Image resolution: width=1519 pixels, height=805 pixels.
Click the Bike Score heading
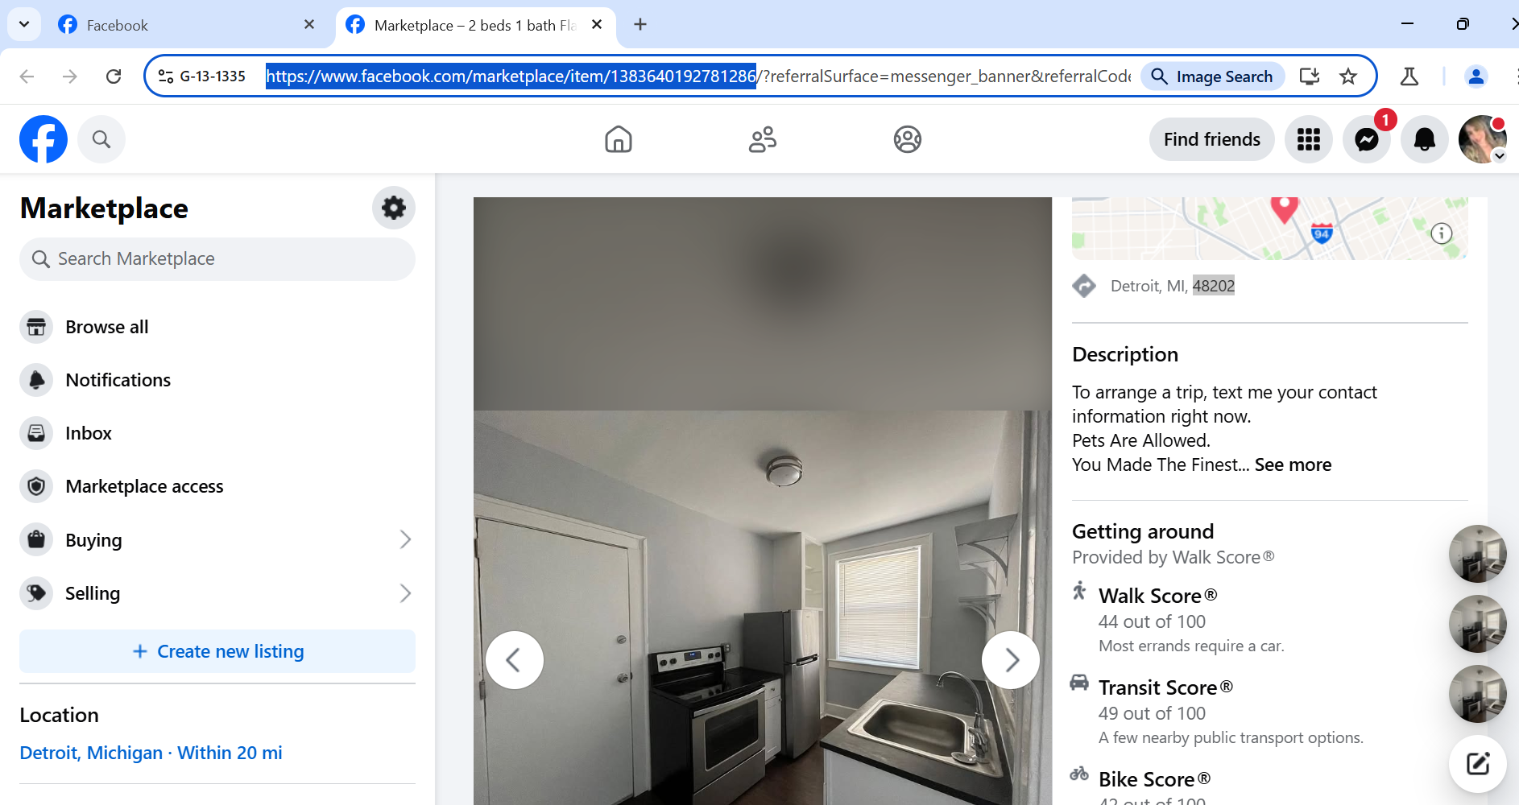(1155, 779)
